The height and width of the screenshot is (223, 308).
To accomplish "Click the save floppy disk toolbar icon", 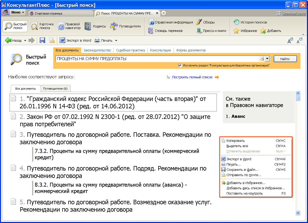I will point(42,40).
